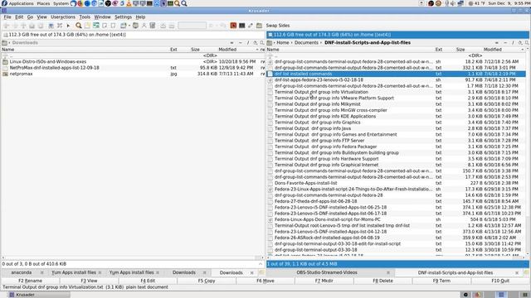Click the chevron before Documents in right breadcrumb

coord(291,43)
